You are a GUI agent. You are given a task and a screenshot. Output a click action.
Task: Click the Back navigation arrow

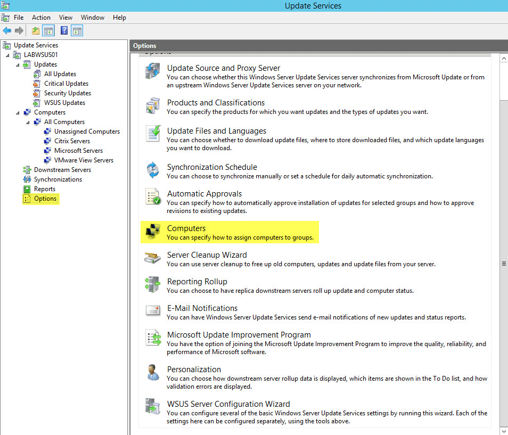tap(6, 30)
